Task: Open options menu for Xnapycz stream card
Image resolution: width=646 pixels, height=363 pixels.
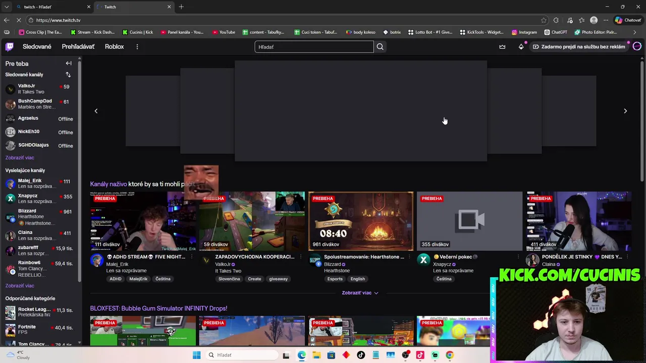Action: point(518,257)
